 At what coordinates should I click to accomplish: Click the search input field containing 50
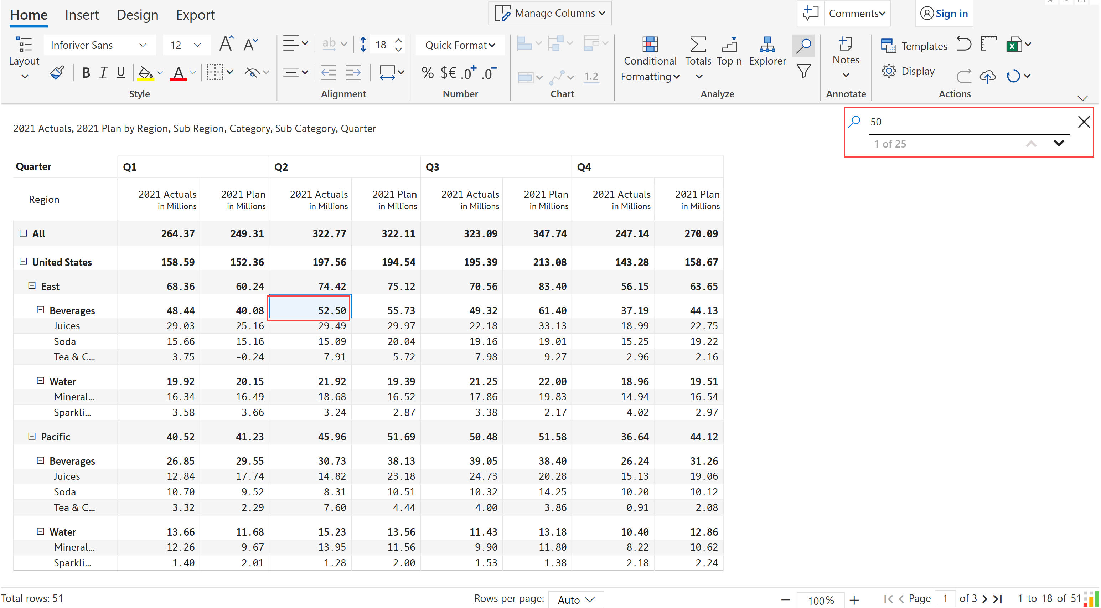pos(966,122)
